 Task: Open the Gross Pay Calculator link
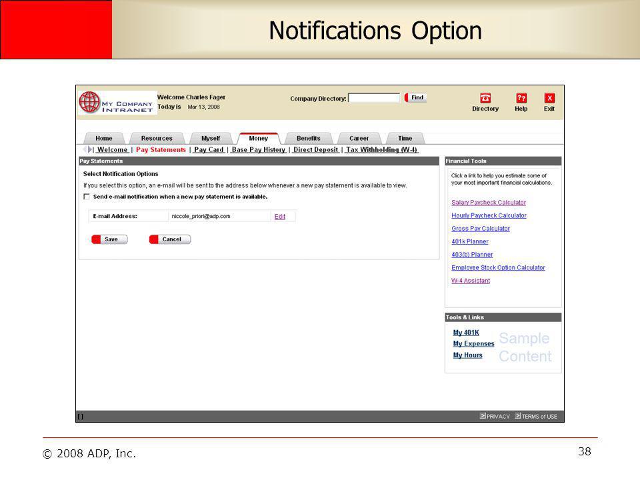(x=481, y=229)
